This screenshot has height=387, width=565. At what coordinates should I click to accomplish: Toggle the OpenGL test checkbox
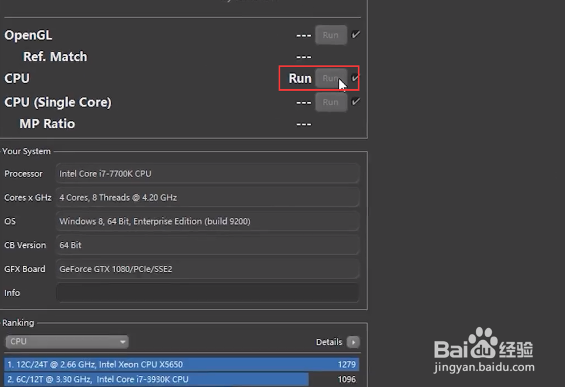click(x=355, y=34)
